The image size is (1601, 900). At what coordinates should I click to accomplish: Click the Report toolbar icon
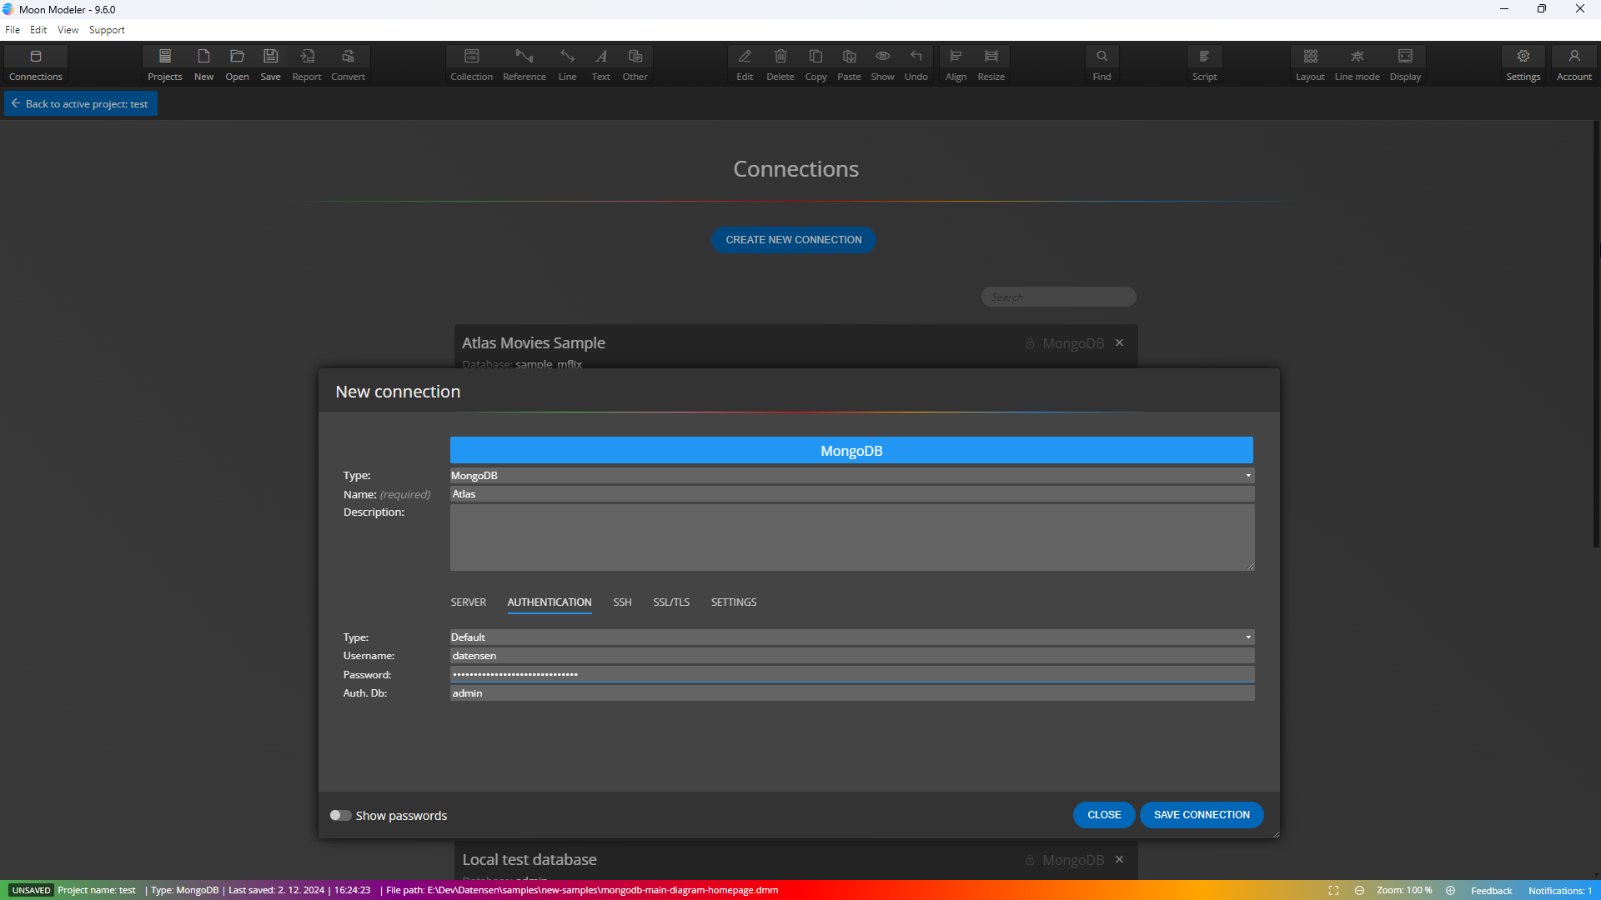point(307,64)
